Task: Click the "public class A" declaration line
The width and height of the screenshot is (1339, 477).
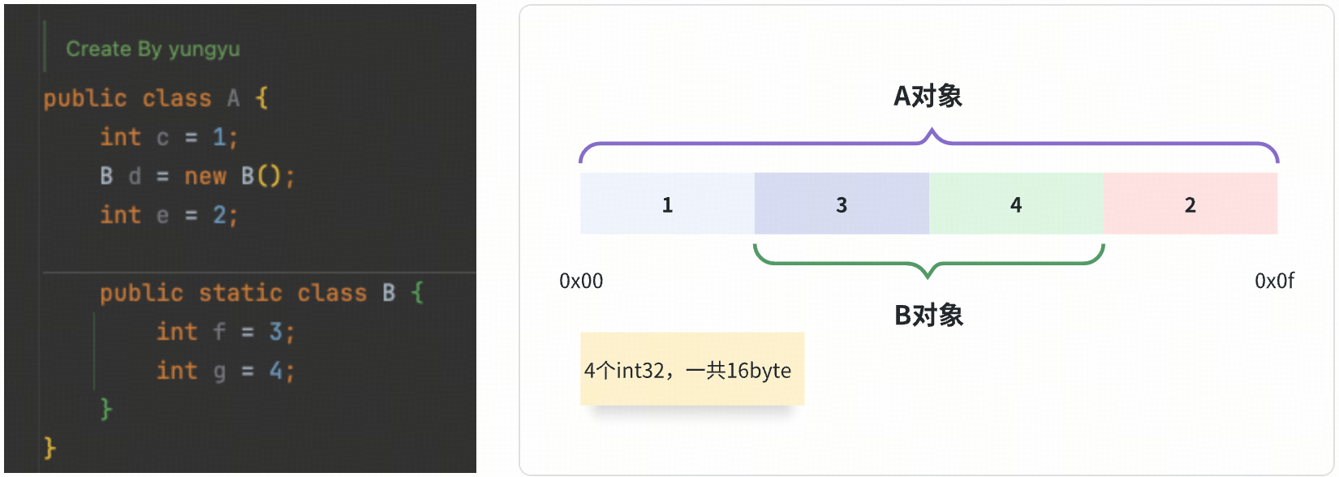Action: [x=155, y=98]
